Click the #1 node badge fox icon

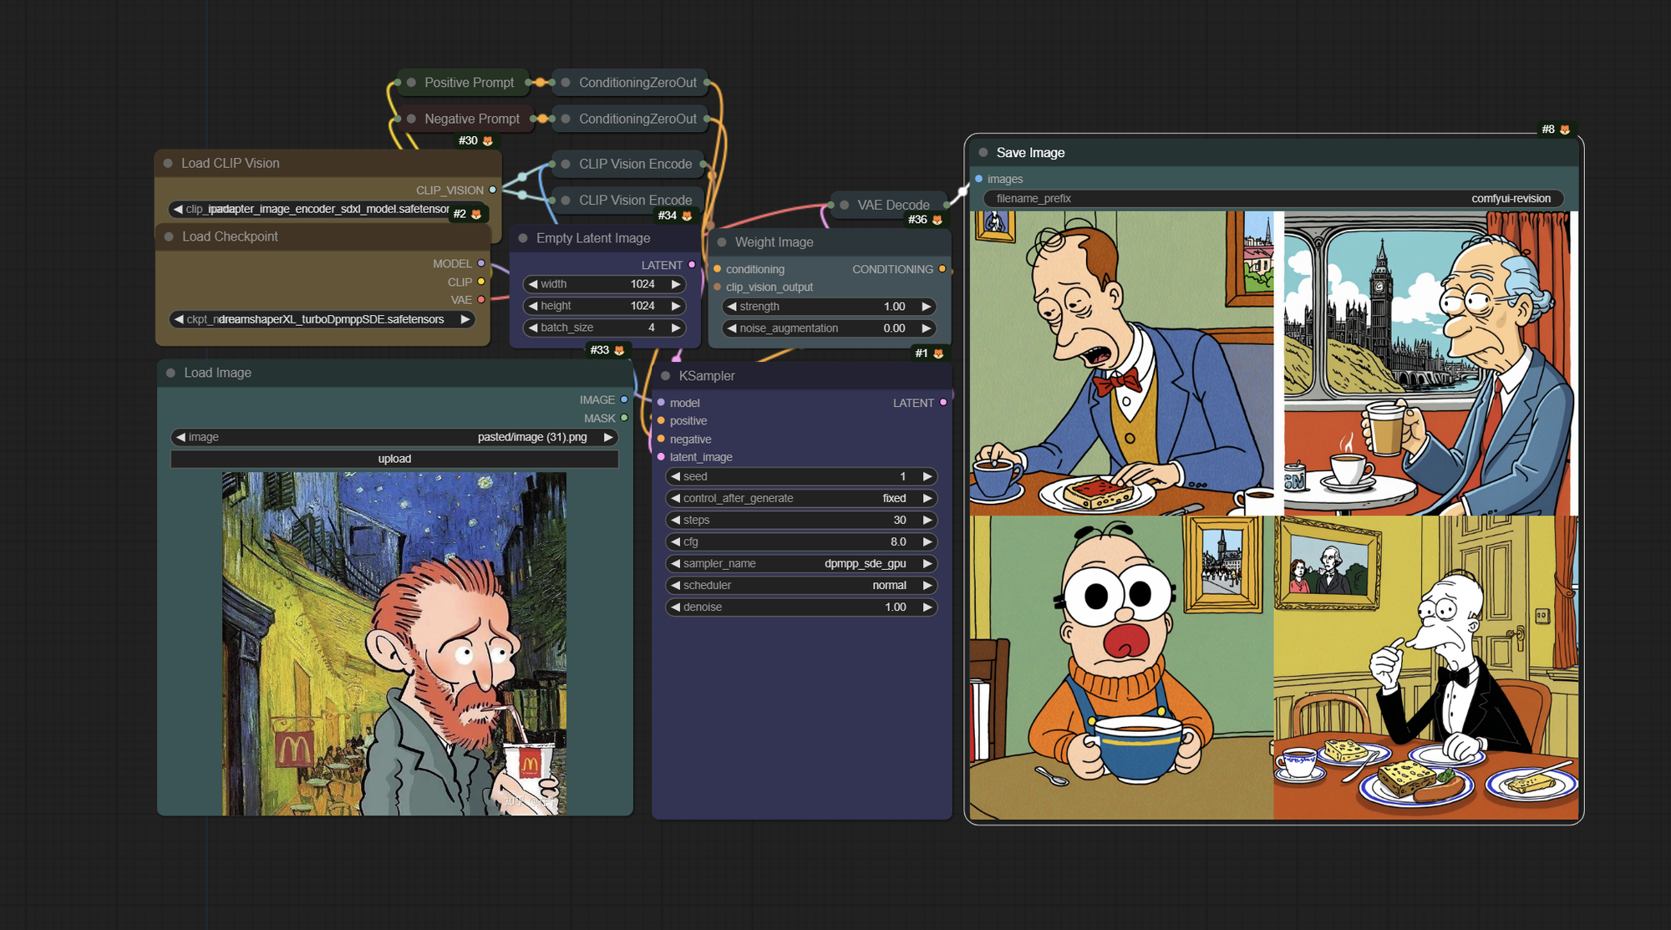(x=938, y=353)
